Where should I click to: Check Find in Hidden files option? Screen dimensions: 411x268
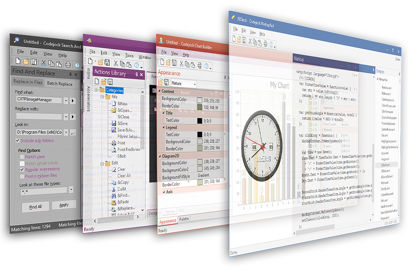[22, 176]
